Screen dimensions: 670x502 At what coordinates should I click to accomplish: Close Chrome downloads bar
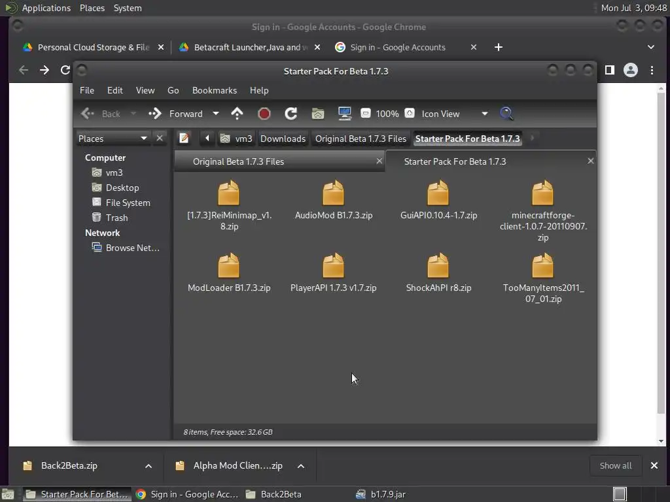click(x=654, y=465)
